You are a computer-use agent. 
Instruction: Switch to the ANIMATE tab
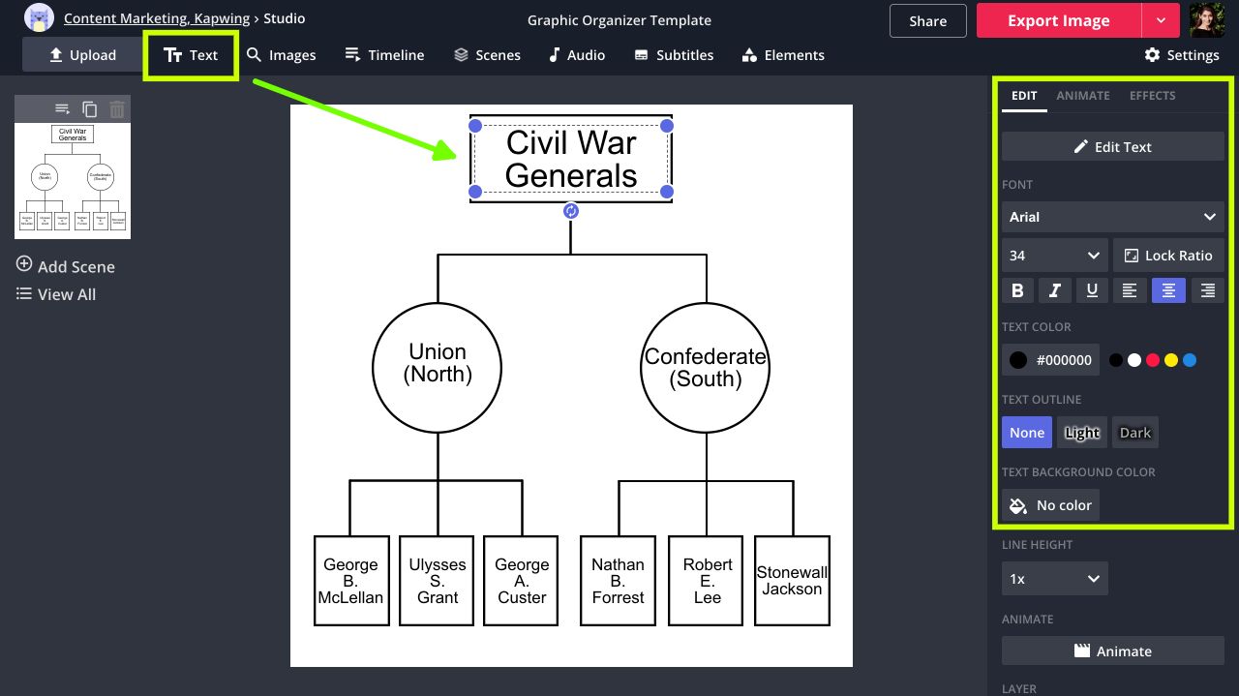coord(1082,96)
